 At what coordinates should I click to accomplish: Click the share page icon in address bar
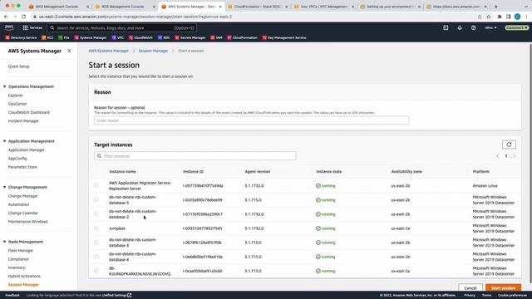(x=480, y=17)
